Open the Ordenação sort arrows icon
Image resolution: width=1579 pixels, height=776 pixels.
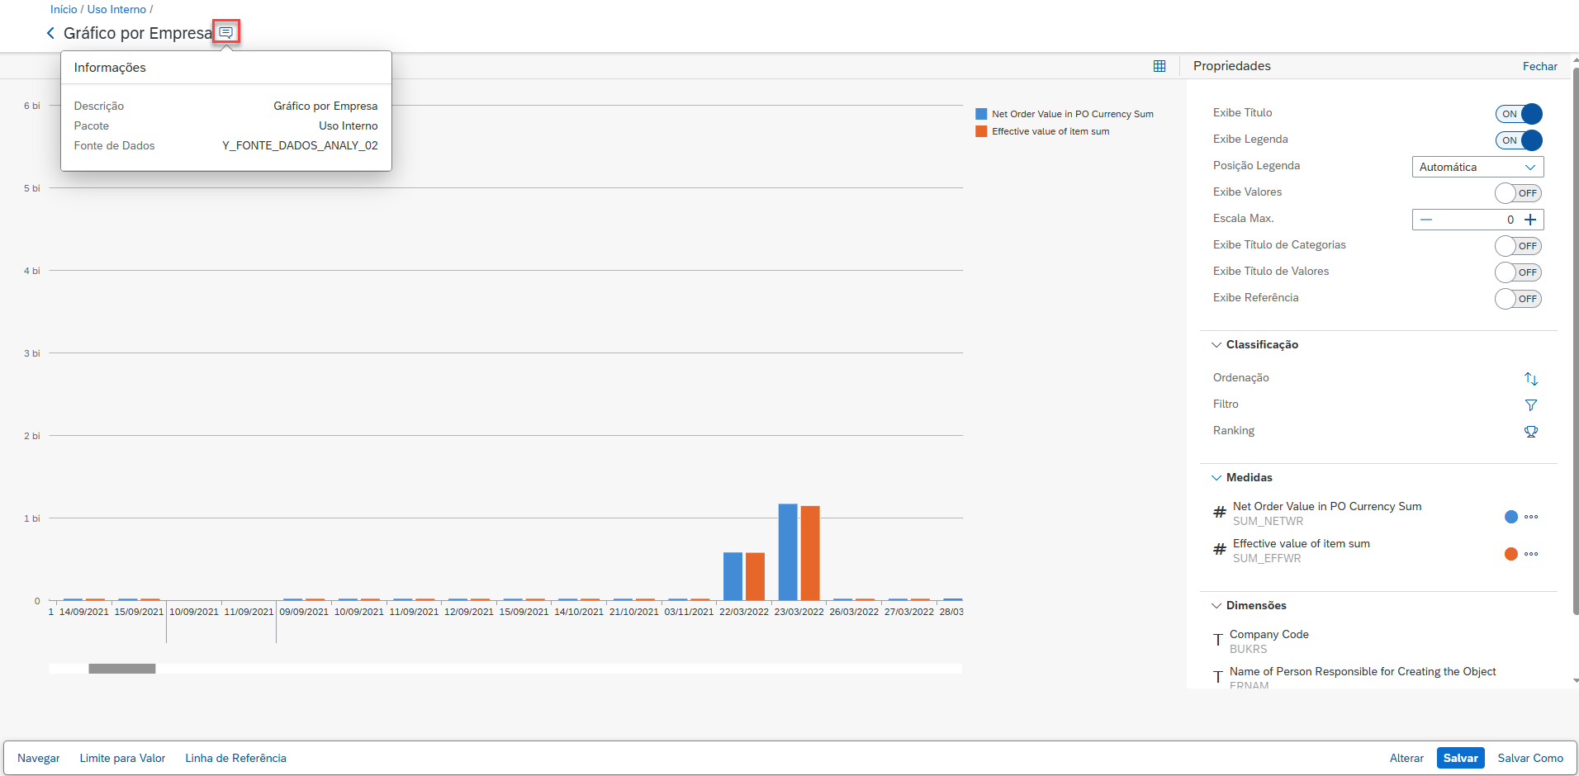pyautogui.click(x=1530, y=379)
